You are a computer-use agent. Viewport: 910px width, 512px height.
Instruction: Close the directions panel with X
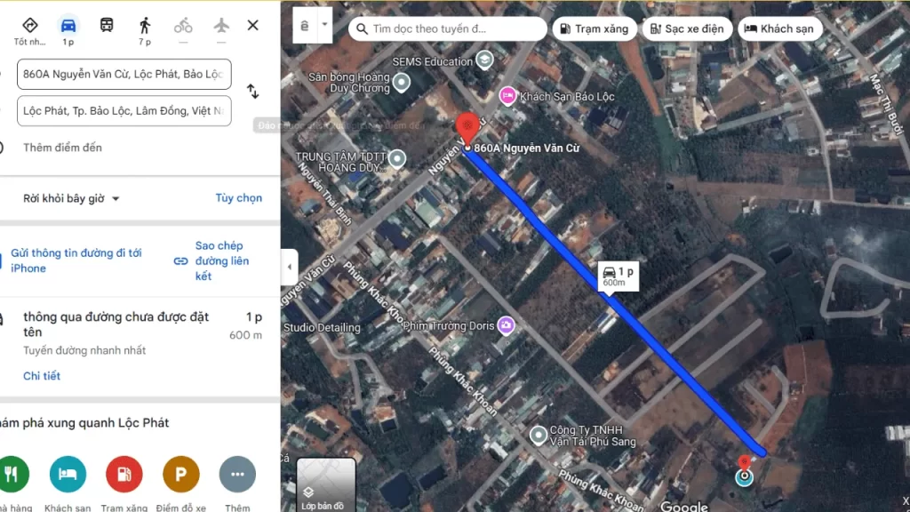tap(253, 26)
